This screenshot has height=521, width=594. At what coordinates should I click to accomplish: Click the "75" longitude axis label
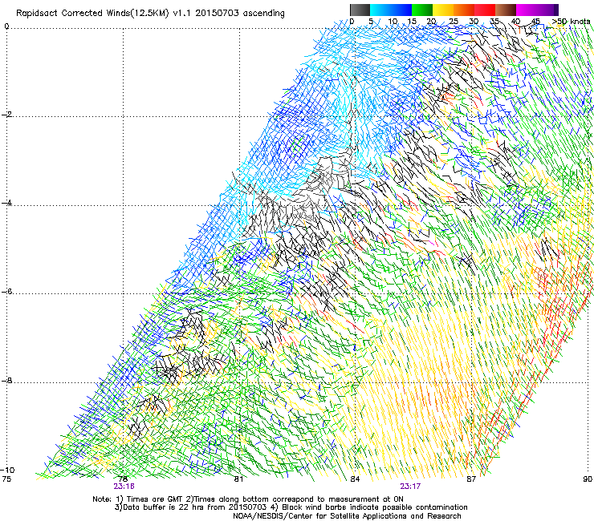tap(6, 479)
